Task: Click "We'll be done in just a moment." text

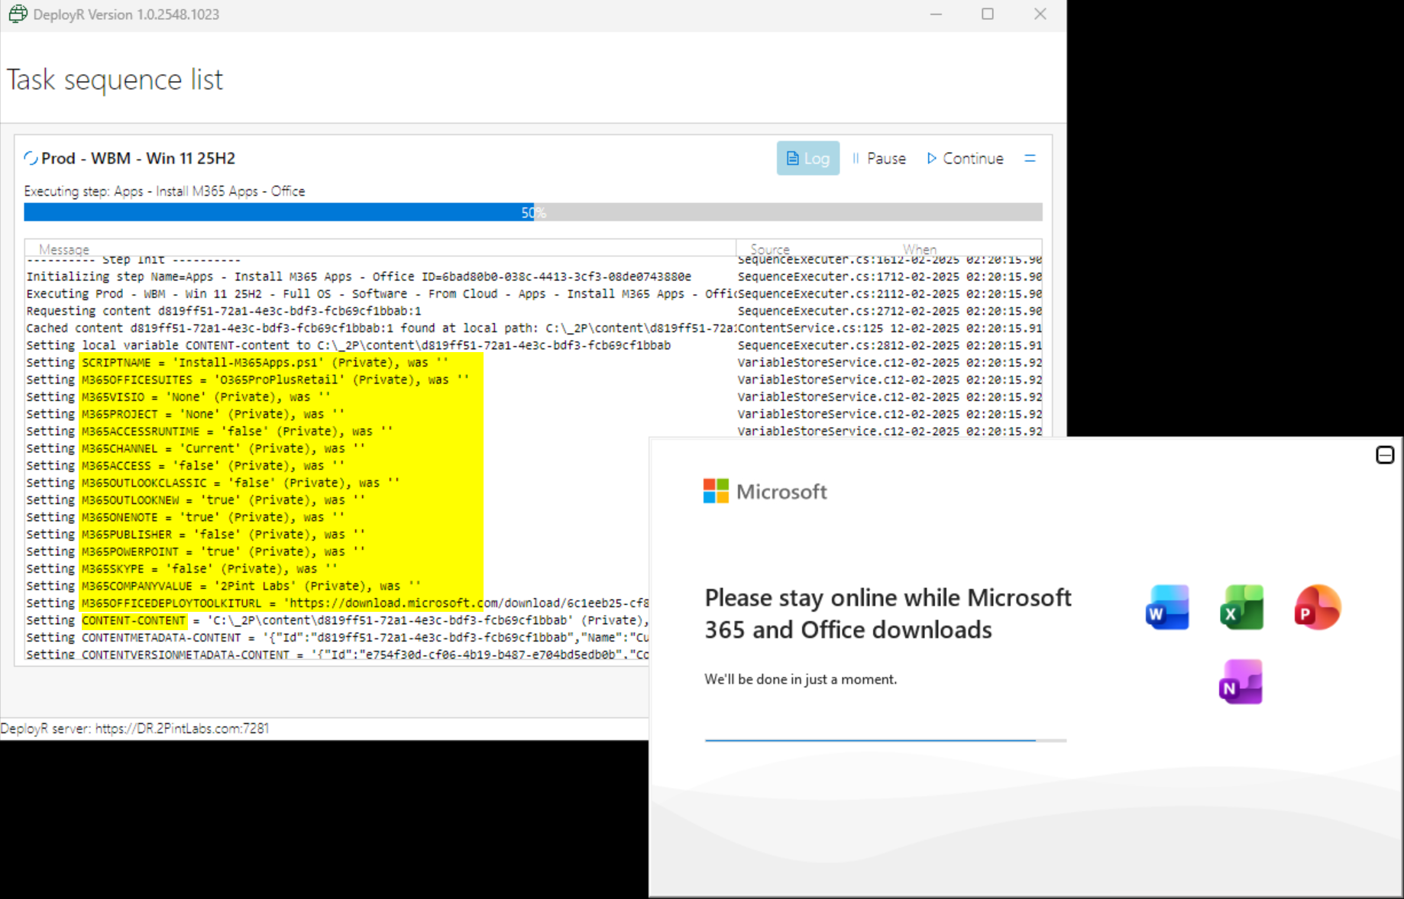Action: point(801,679)
